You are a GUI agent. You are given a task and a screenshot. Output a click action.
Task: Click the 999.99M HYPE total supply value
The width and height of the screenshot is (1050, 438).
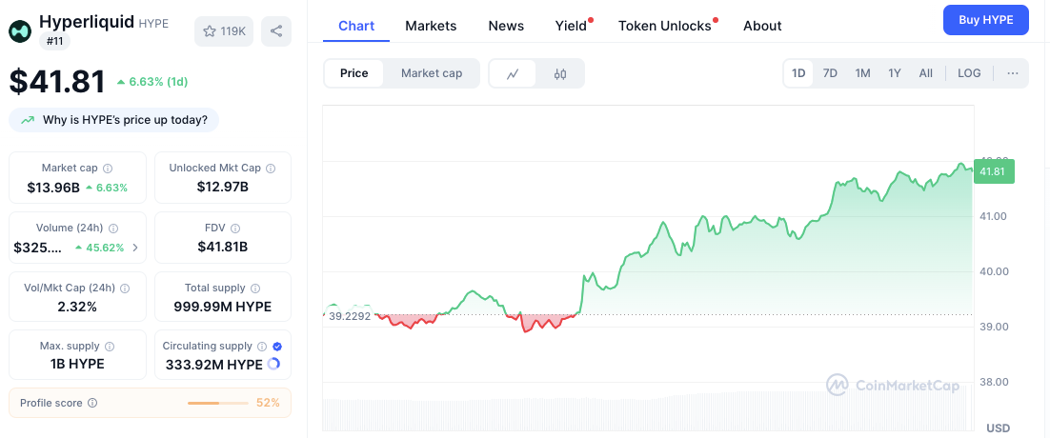click(x=223, y=307)
